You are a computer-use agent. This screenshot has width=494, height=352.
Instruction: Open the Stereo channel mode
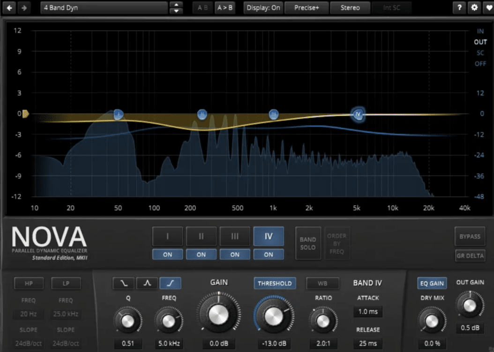(350, 8)
